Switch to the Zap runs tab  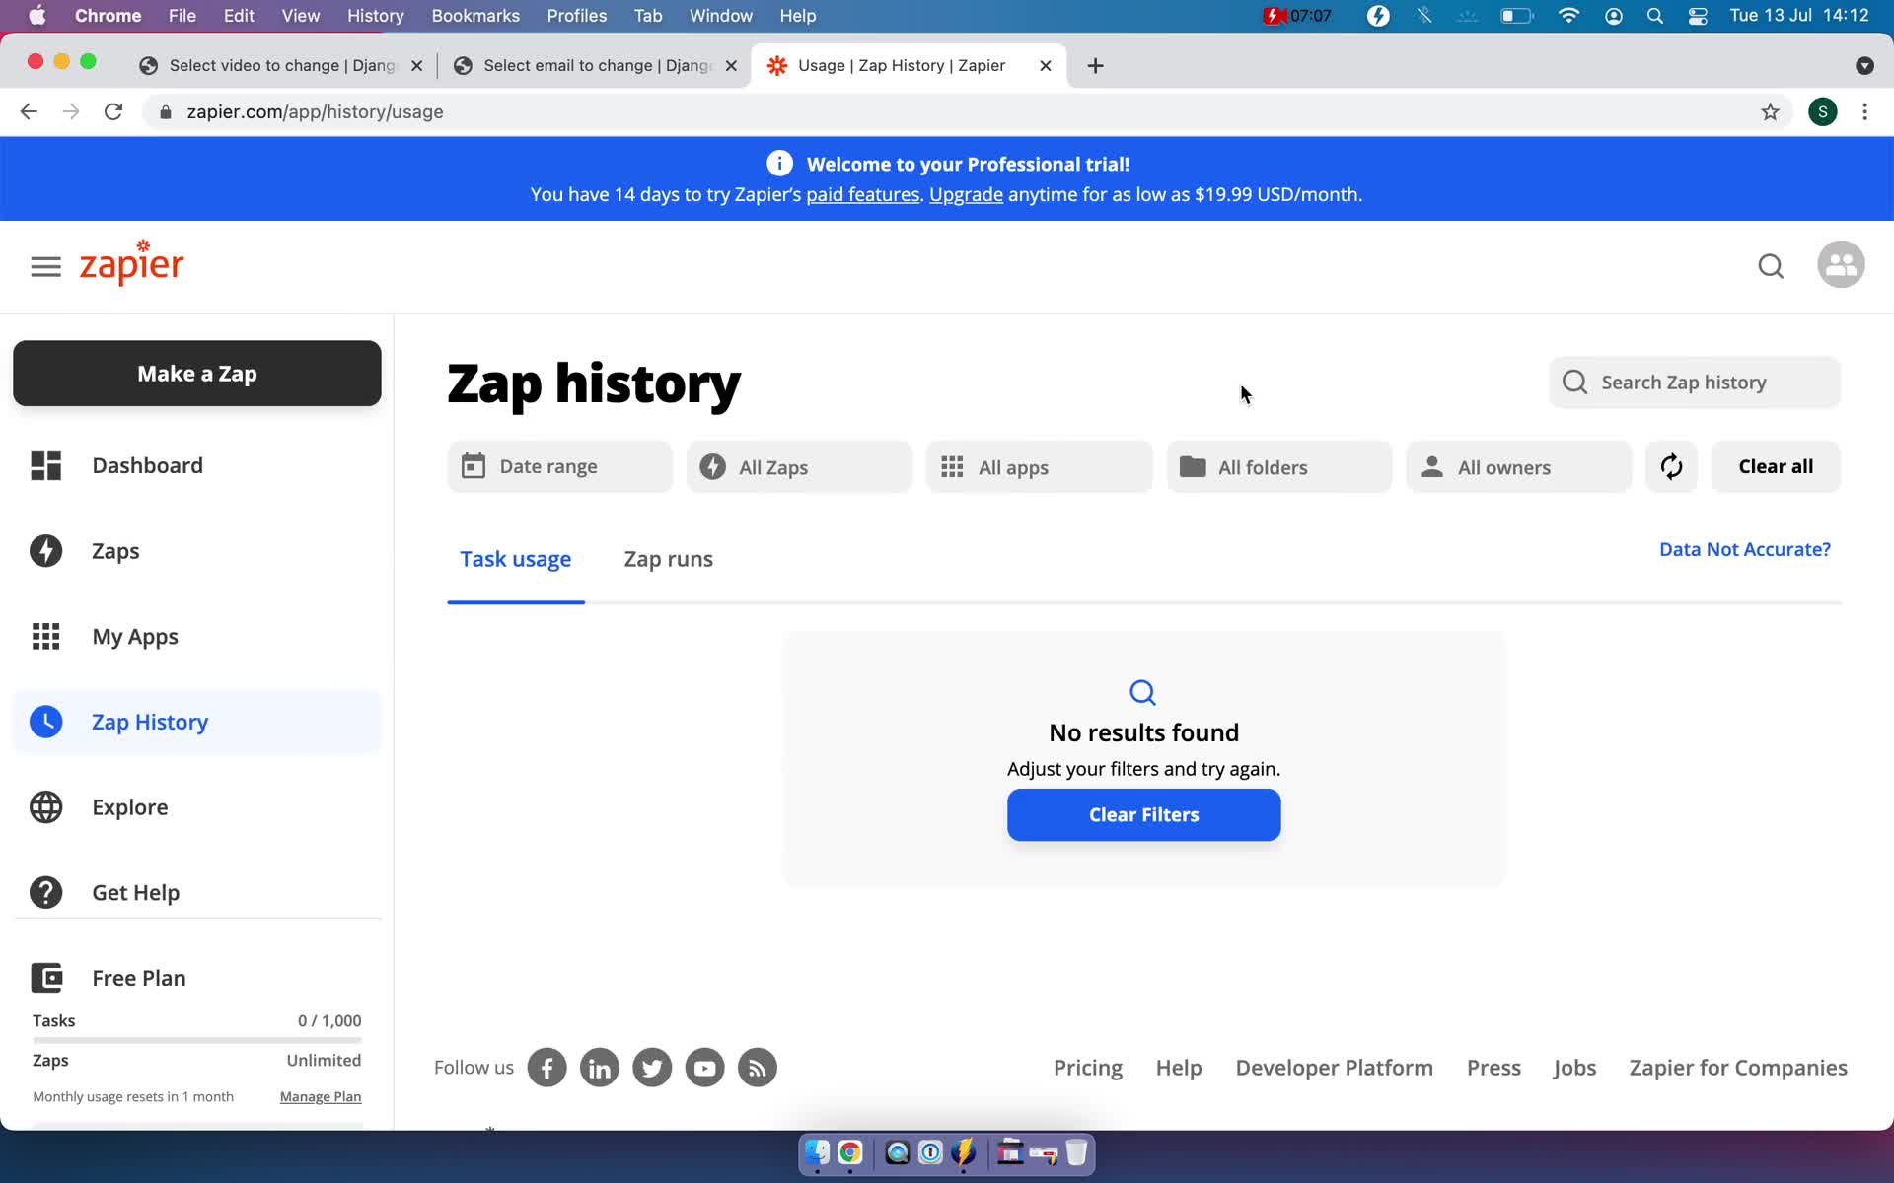(670, 557)
